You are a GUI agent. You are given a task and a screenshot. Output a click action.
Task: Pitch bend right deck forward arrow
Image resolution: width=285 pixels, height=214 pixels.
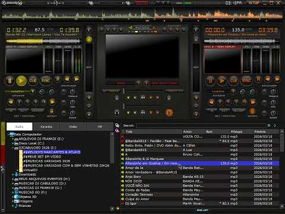[x=277, y=79]
